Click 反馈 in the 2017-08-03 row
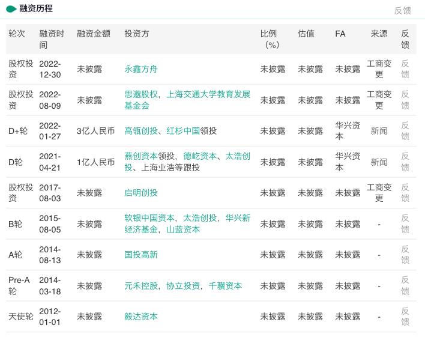 405,193
